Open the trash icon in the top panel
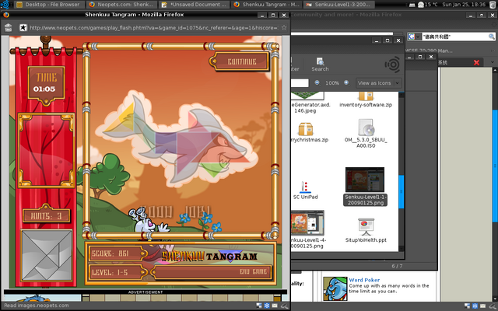498x311 pixels. [x=493, y=5]
